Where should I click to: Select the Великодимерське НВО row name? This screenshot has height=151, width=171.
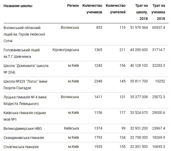pyautogui.click(x=23, y=128)
